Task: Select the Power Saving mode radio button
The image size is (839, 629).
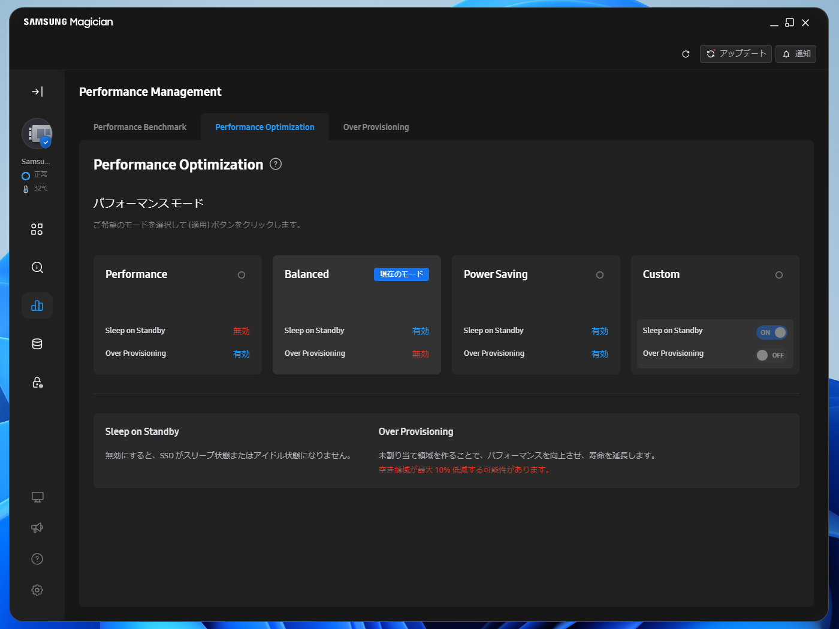Action: point(600,275)
